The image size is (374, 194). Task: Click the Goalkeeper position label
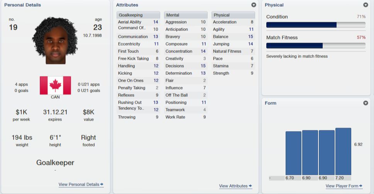pos(55,162)
